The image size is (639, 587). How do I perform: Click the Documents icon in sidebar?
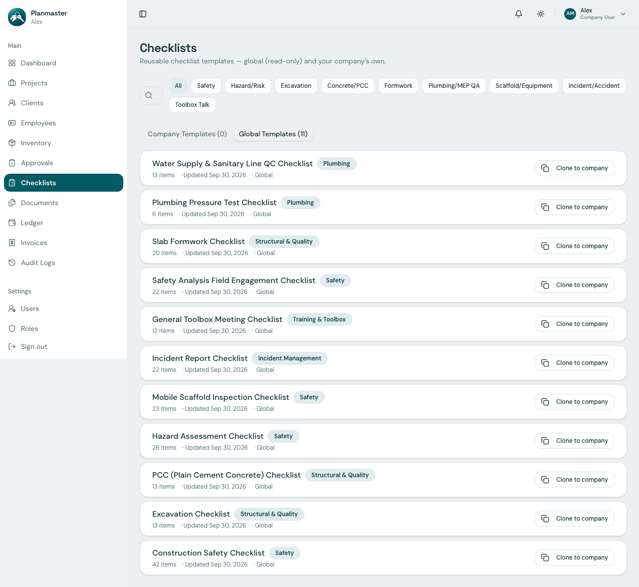[12, 203]
